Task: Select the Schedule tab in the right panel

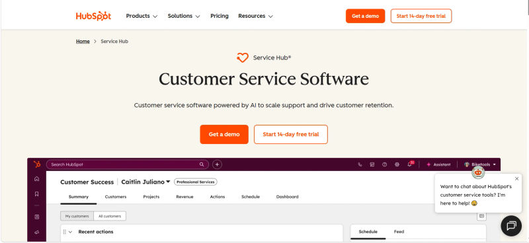Action: 368,232
